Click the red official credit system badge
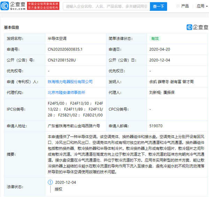 coord(43,6)
